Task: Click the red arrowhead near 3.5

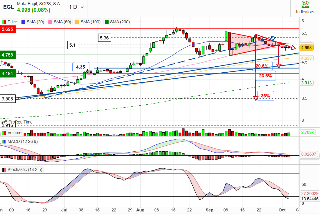Action: coord(256,98)
